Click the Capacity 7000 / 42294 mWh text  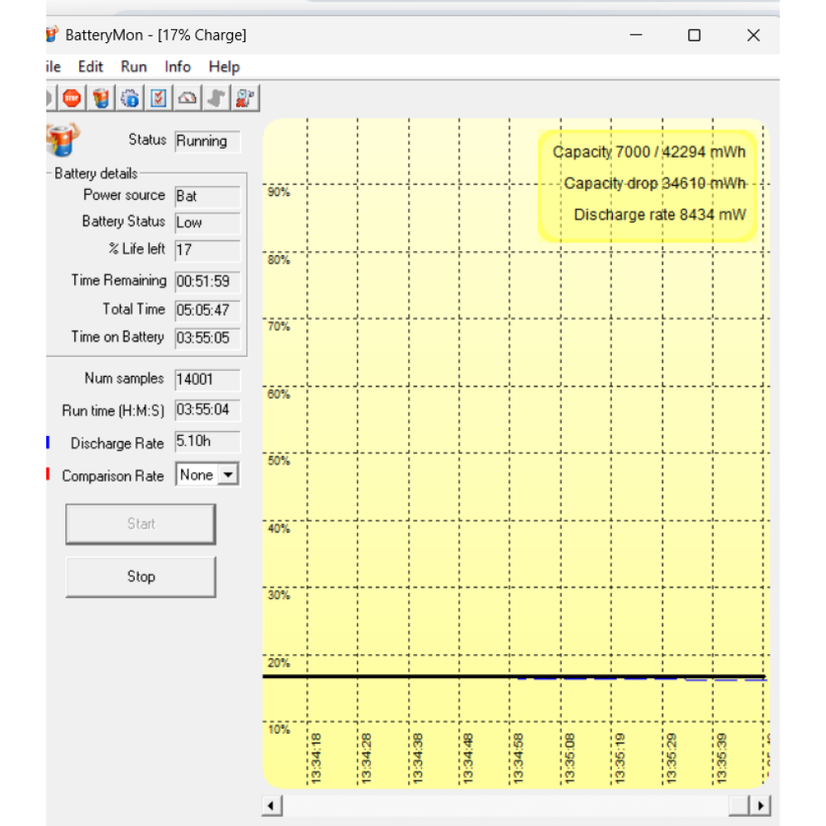pyautogui.click(x=649, y=152)
